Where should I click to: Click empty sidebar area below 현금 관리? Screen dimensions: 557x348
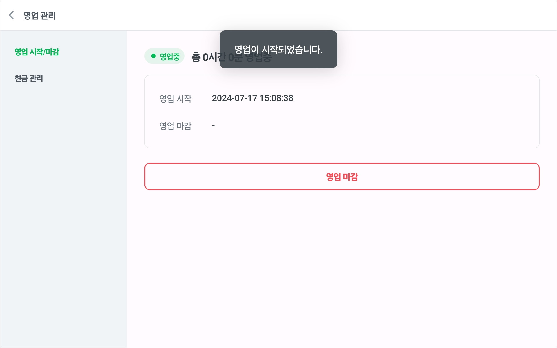pos(63,203)
